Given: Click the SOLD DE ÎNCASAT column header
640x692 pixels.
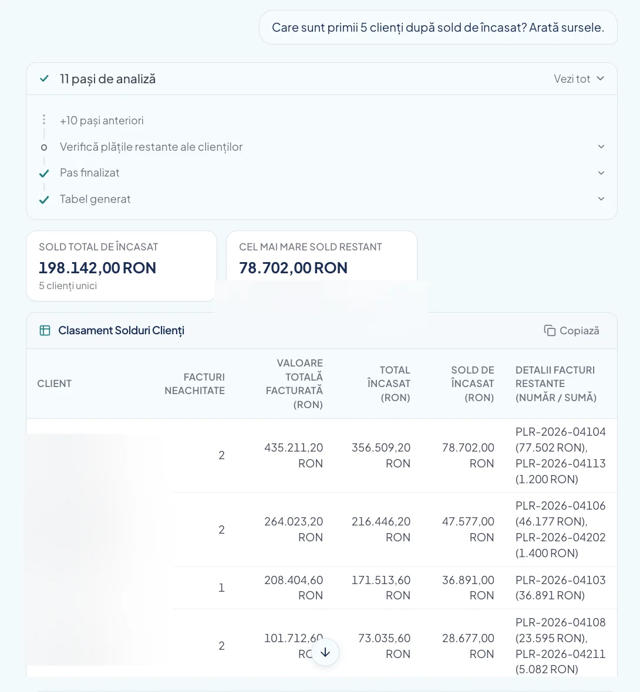Looking at the screenshot, I should tap(472, 384).
